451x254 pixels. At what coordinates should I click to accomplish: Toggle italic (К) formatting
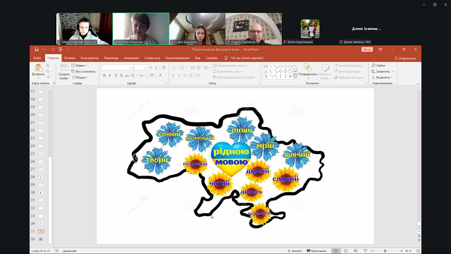(109, 75)
